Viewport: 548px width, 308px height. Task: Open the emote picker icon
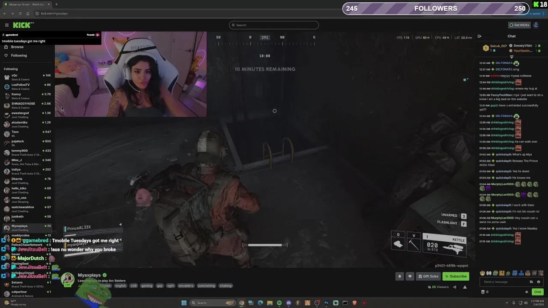(x=539, y=282)
